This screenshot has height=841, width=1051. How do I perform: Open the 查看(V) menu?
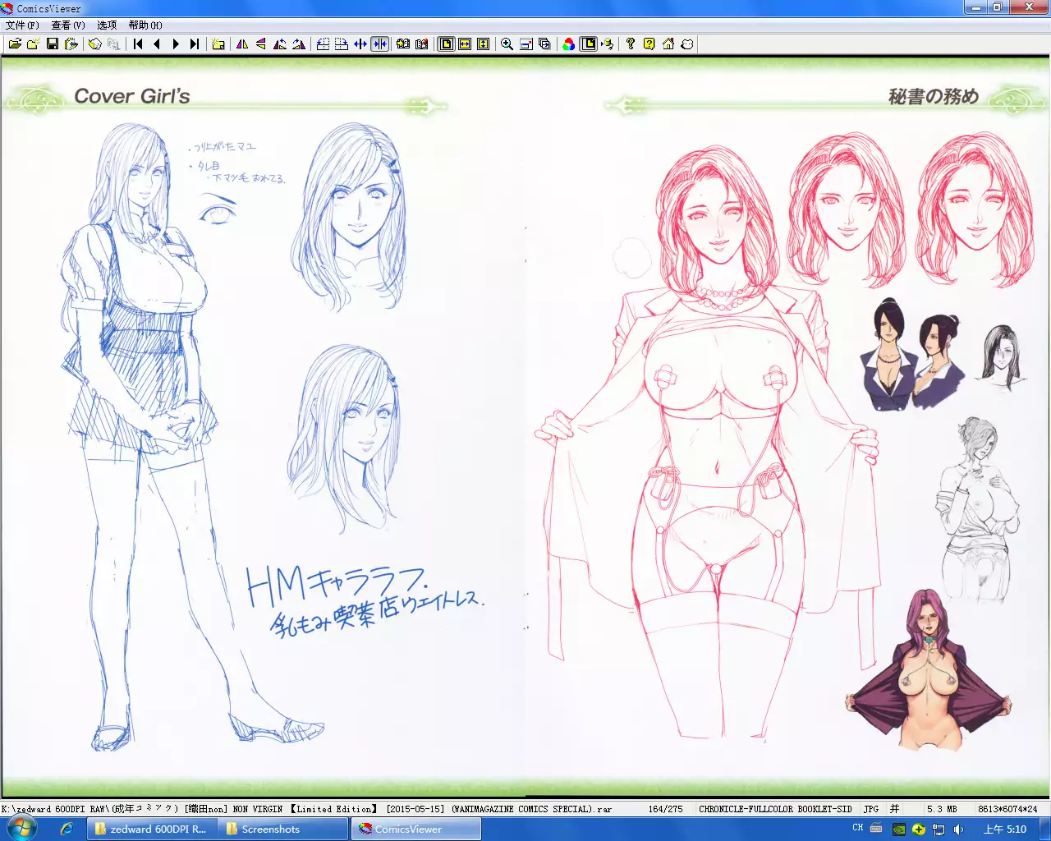(68, 25)
